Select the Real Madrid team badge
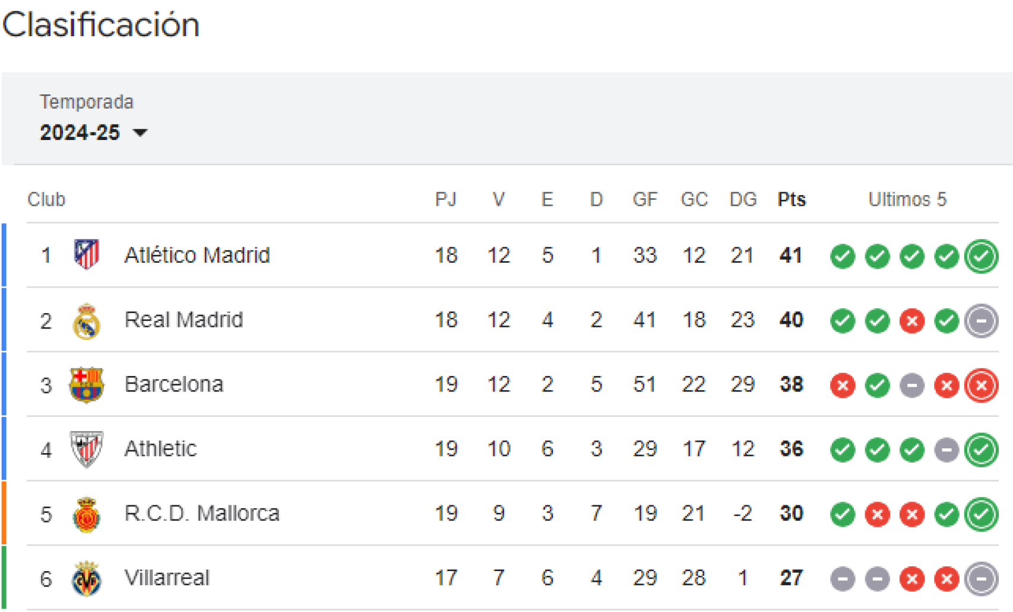 click(x=87, y=320)
